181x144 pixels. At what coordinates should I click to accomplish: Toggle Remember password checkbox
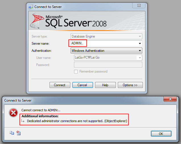[x=76, y=71]
